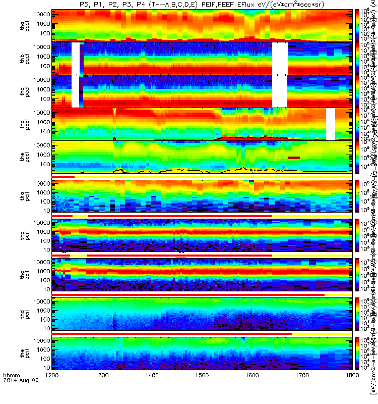Image resolution: width=378 pixels, height=404 pixels.
Task: Click inside the thc peif spectrogram panel
Action: pyautogui.click(x=202, y=275)
